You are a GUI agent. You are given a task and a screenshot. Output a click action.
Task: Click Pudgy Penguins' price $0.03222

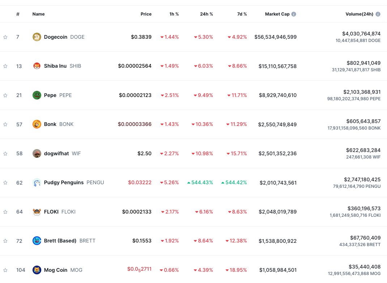[140, 182]
